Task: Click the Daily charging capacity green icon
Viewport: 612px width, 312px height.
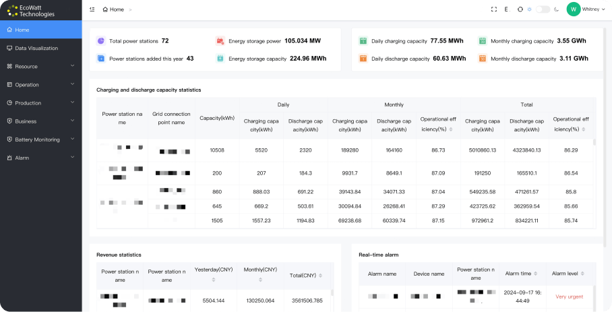Action: point(363,41)
